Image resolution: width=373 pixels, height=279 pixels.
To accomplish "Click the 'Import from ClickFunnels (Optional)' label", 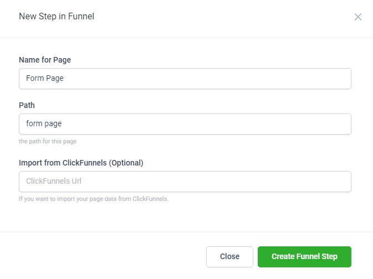I will [x=81, y=163].
